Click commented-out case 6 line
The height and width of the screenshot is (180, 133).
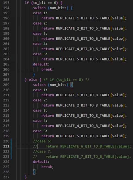click(x=42, y=141)
